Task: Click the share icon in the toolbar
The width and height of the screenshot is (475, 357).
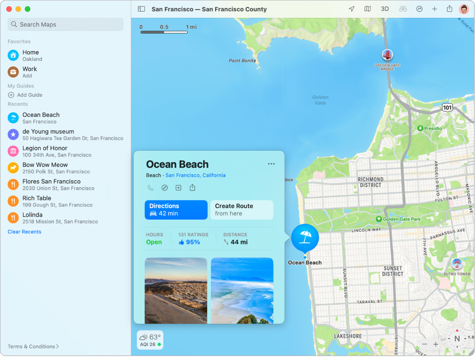Action: [450, 9]
